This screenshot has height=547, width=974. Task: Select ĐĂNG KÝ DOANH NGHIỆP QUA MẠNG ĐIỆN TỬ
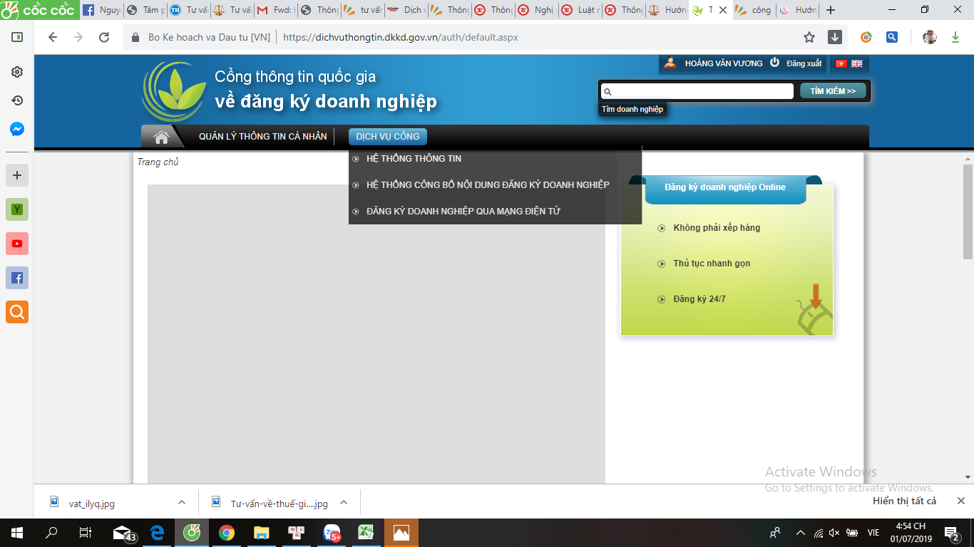tap(463, 211)
